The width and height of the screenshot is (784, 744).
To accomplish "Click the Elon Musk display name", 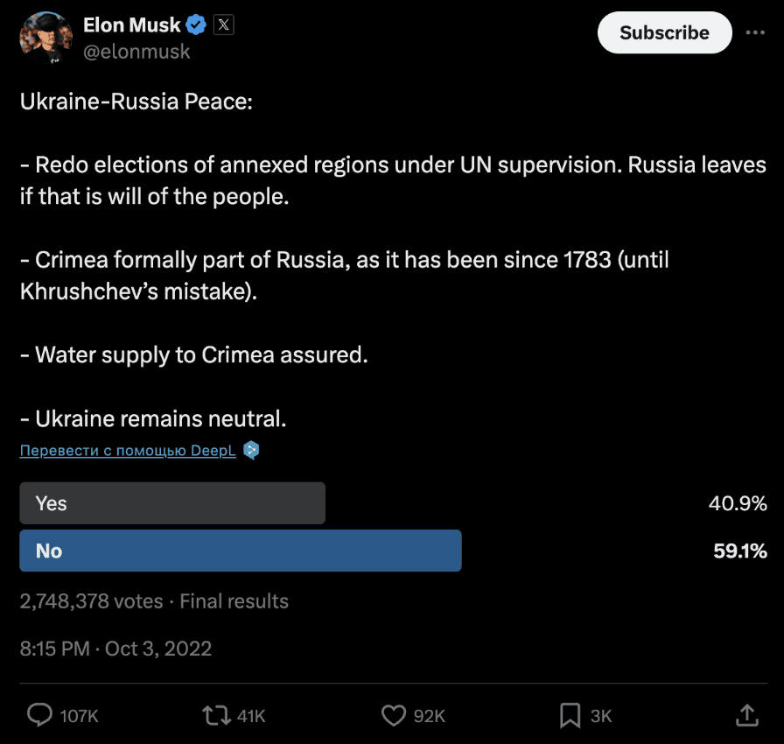I will [131, 25].
